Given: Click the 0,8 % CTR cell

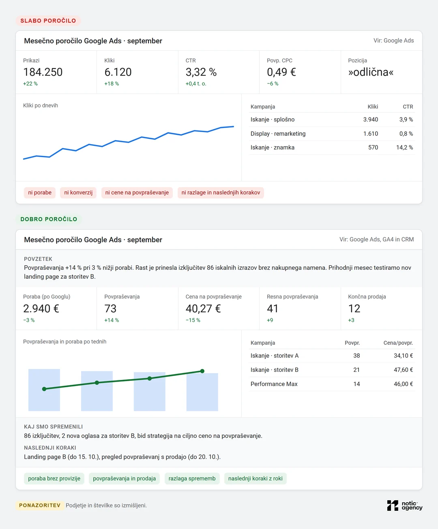Looking at the screenshot, I should point(406,134).
